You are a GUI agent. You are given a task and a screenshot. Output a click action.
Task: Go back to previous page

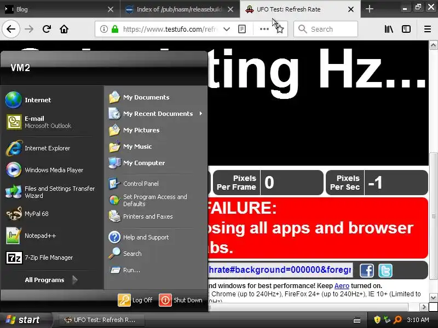coord(11,29)
